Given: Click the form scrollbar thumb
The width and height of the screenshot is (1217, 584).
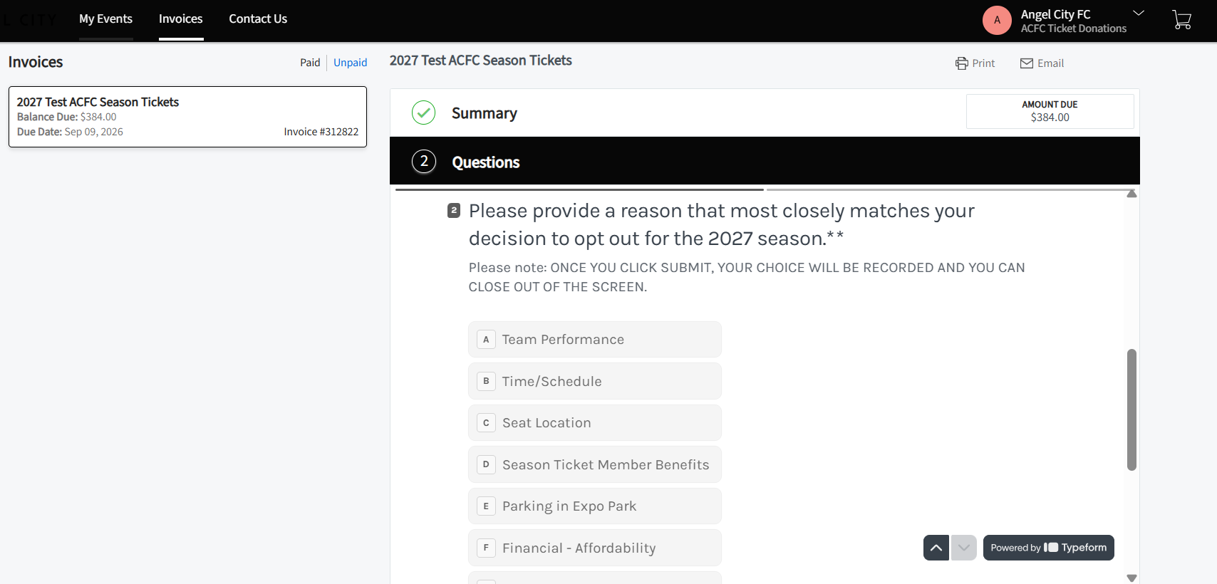Looking at the screenshot, I should 1131,410.
